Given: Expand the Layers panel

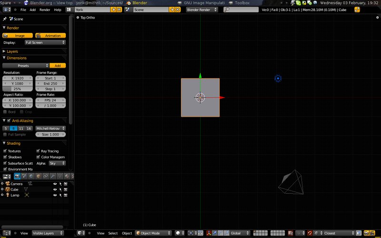Looking at the screenshot, I should point(12,51).
